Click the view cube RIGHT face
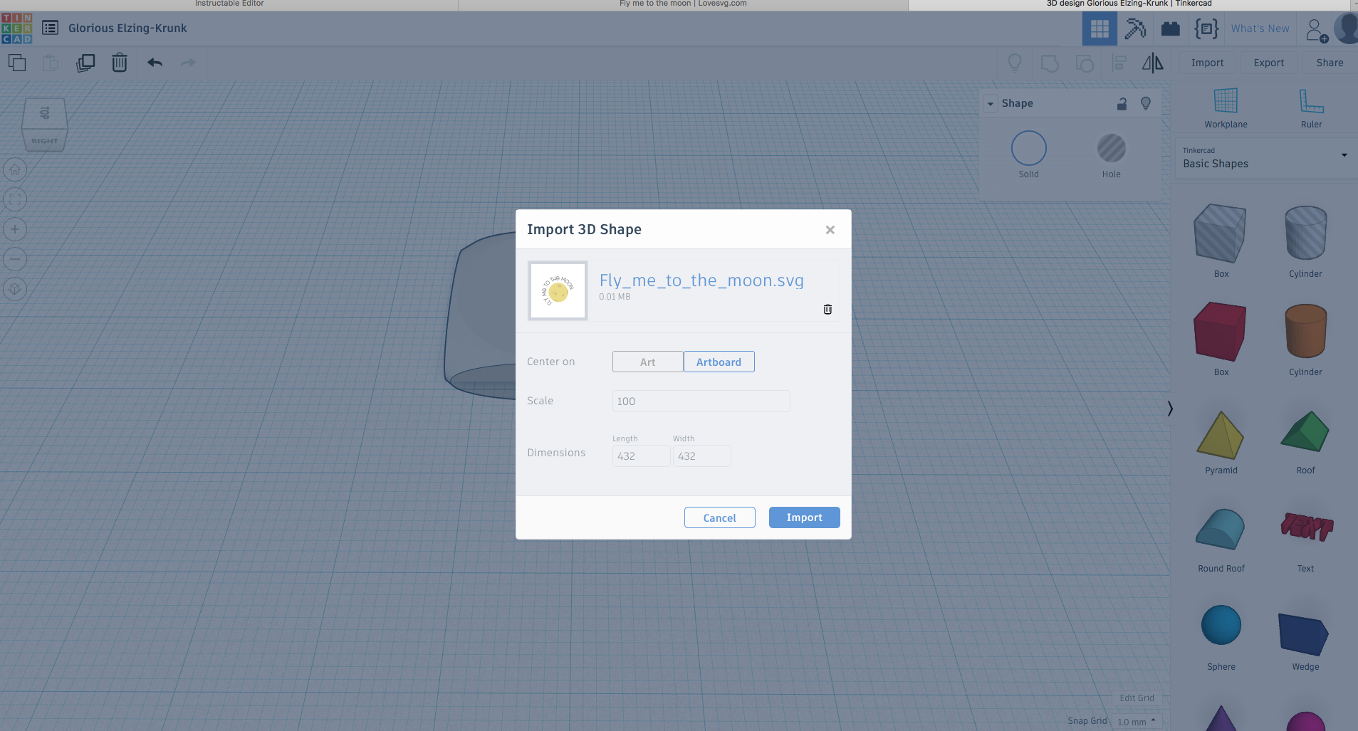 point(44,141)
